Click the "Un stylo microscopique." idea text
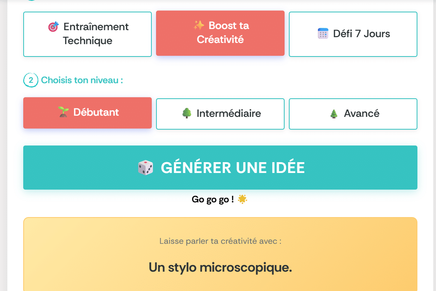This screenshot has height=291, width=436. [x=220, y=267]
